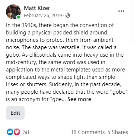The width and height of the screenshot is (134, 137).
Task: Open the 5 Shares link
Action: coord(118,132)
